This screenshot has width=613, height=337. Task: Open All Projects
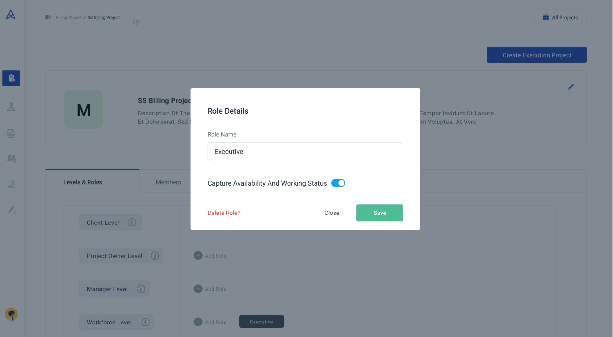pos(560,18)
